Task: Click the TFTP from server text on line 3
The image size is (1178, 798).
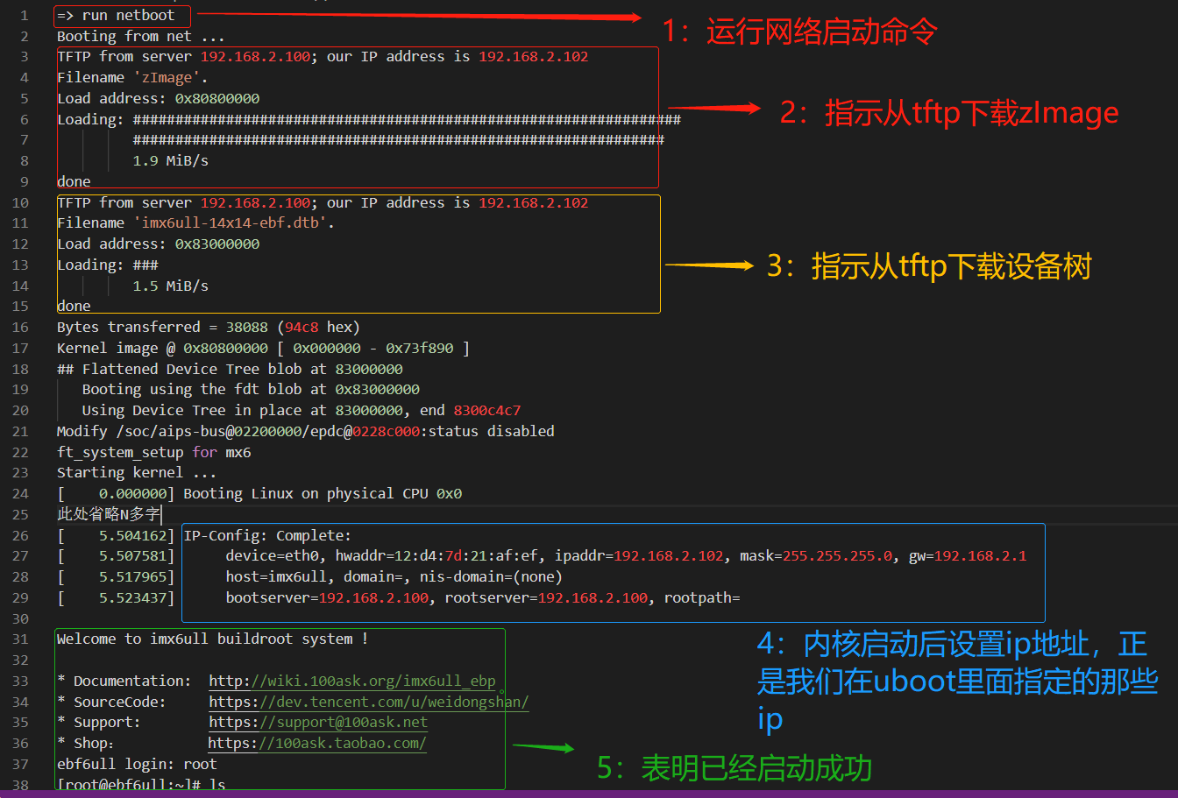Action: click(x=323, y=56)
